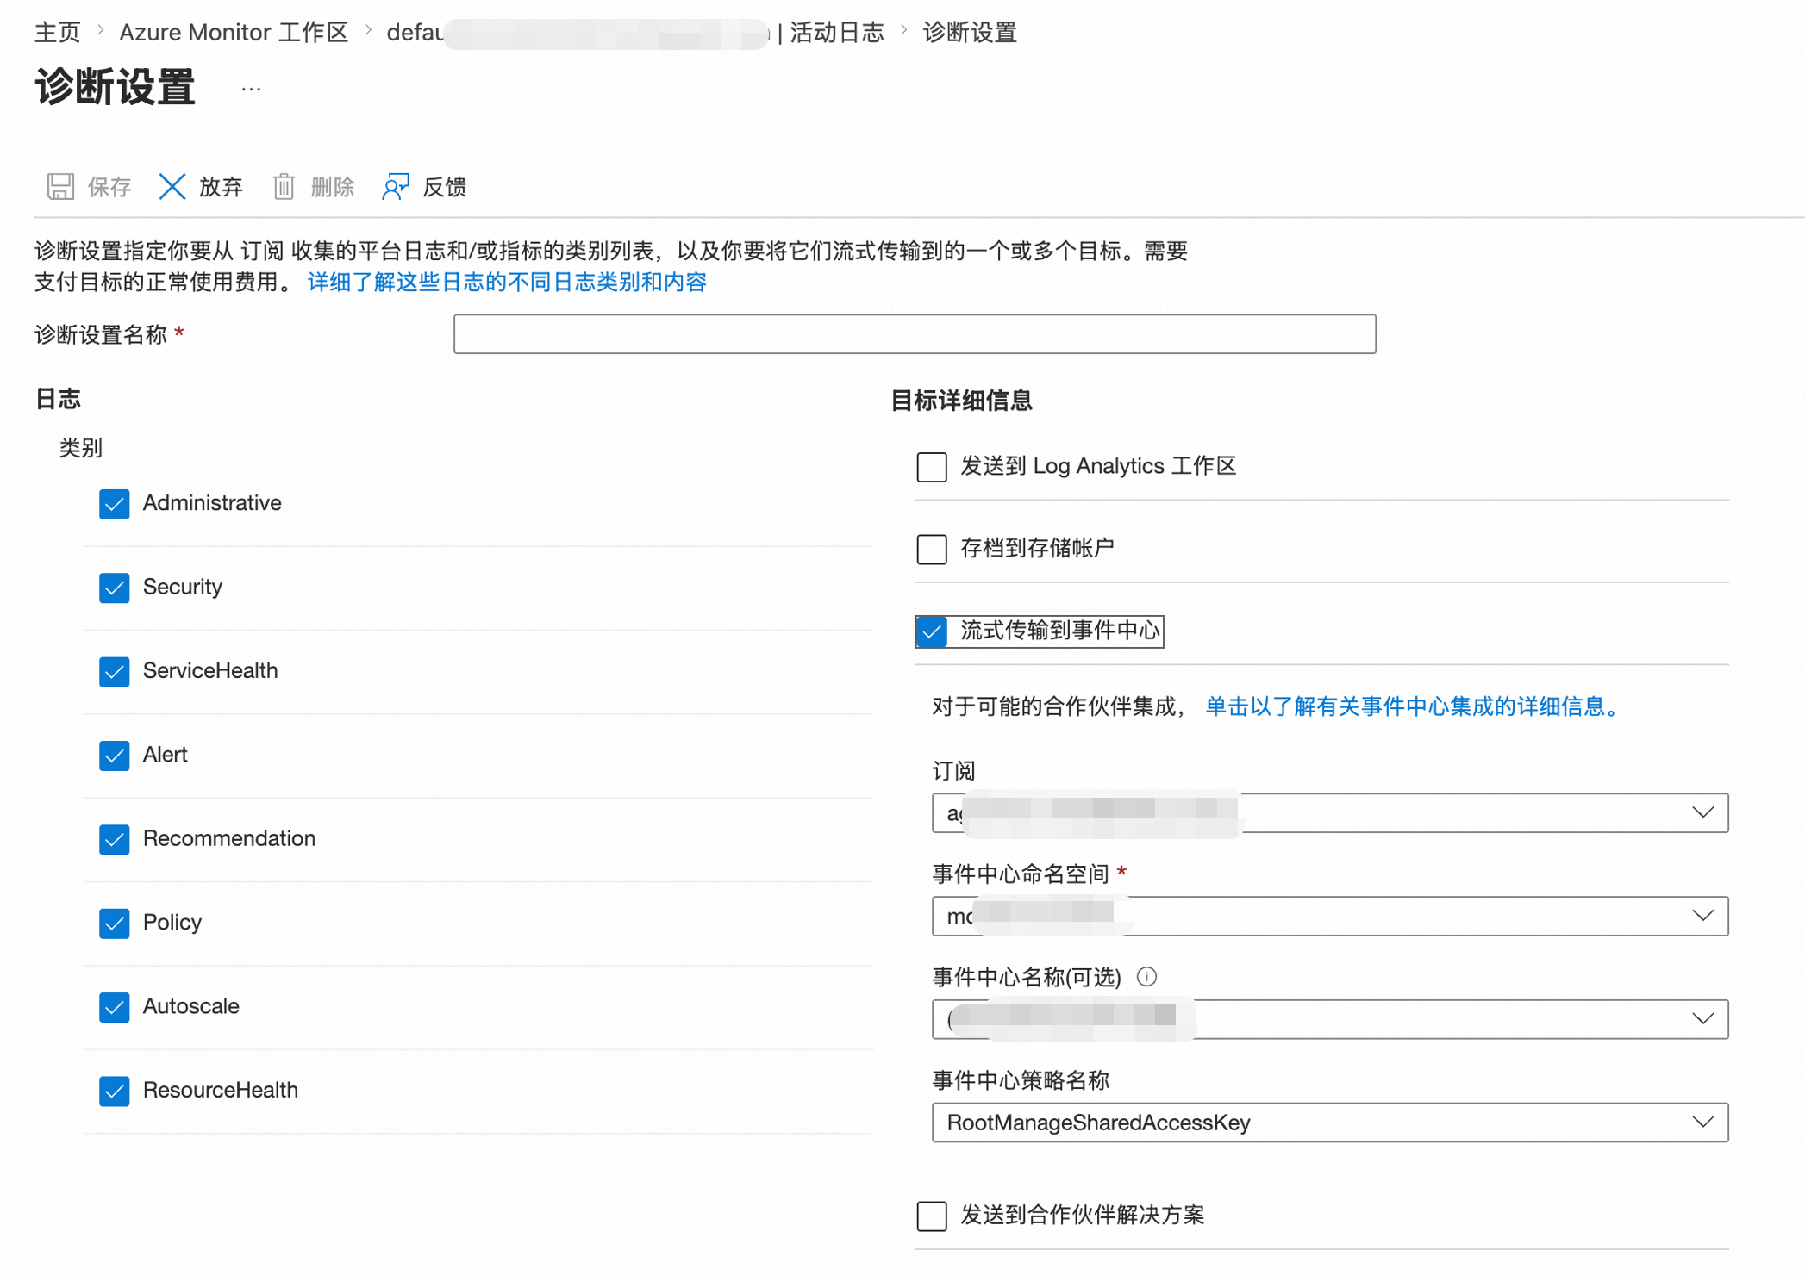Open the 事件中心策略名称 dropdown

(1330, 1123)
